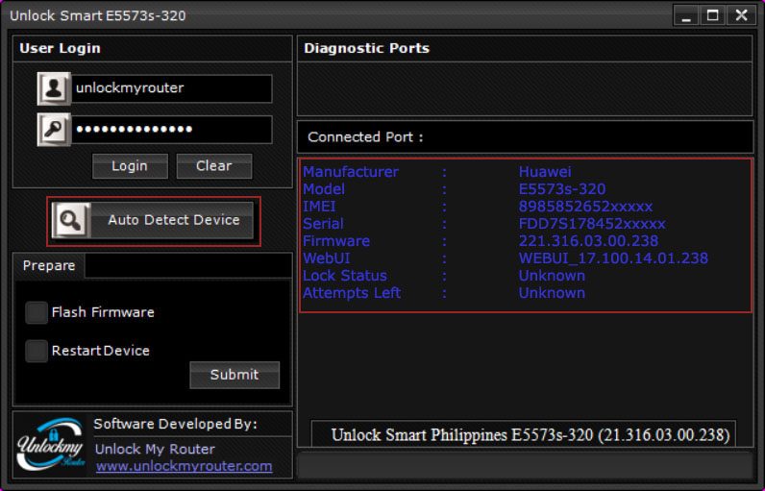Image resolution: width=765 pixels, height=491 pixels.
Task: Select the IMEI value 8985852652xxxxx
Action: [585, 207]
